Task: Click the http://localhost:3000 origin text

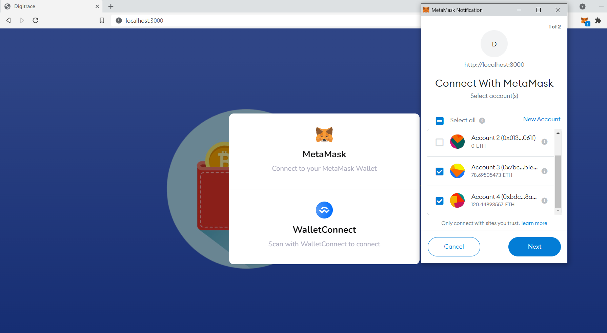Action: (494, 65)
